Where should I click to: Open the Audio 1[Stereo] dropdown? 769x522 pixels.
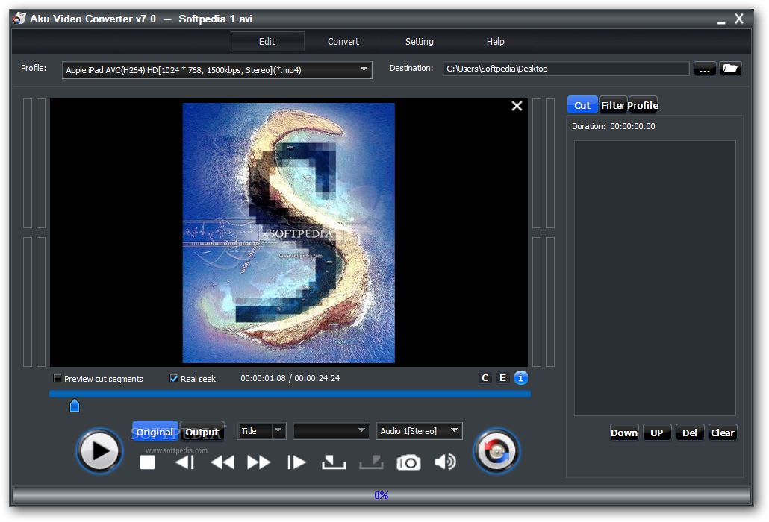[420, 431]
